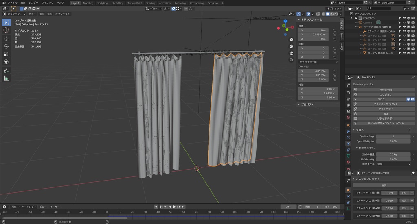Uncheck the Collection checkbox in the outliner
The width and height of the screenshot is (417, 224).
356,18
